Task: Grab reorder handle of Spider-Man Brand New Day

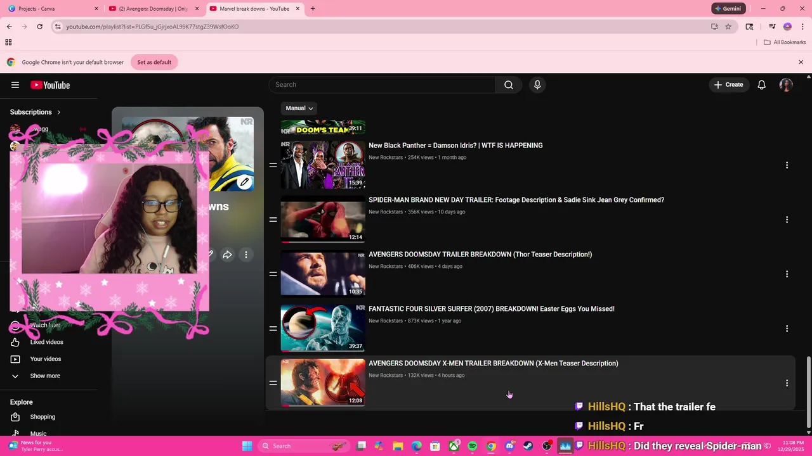Action: [273, 220]
